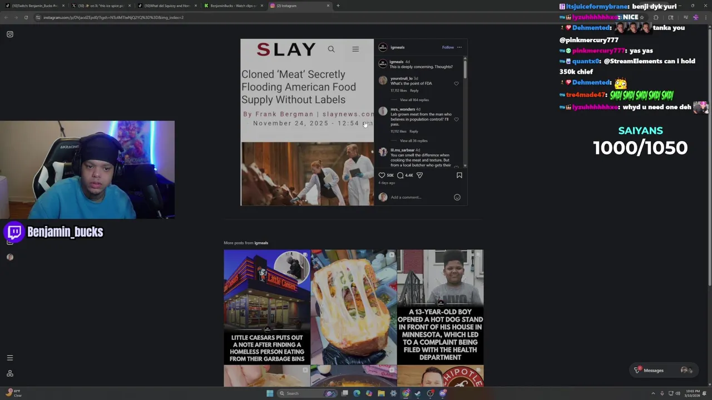The width and height of the screenshot is (712, 400).
Task: Open post options three-dot menu
Action: point(459,47)
